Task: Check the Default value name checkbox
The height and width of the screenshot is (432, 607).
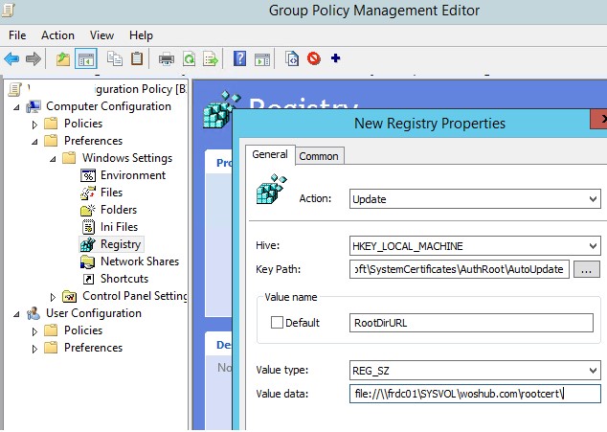Action: click(x=278, y=323)
